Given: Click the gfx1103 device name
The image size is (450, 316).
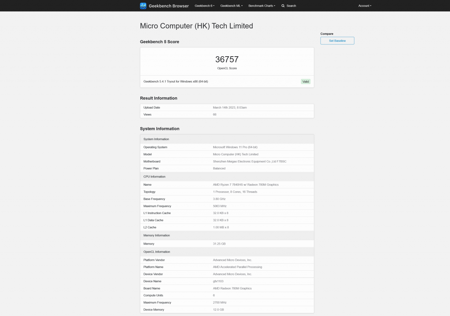Looking at the screenshot, I should click(218, 281).
